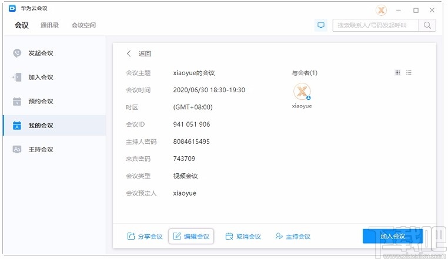Switch to the 通讯录 tab

point(49,25)
